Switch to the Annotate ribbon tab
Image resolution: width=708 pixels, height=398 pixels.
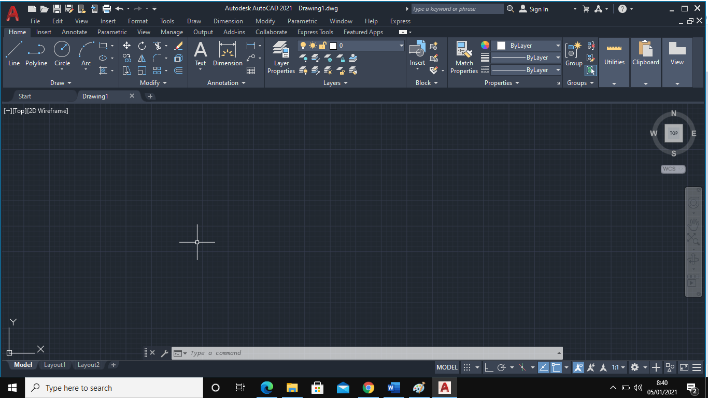point(74,32)
